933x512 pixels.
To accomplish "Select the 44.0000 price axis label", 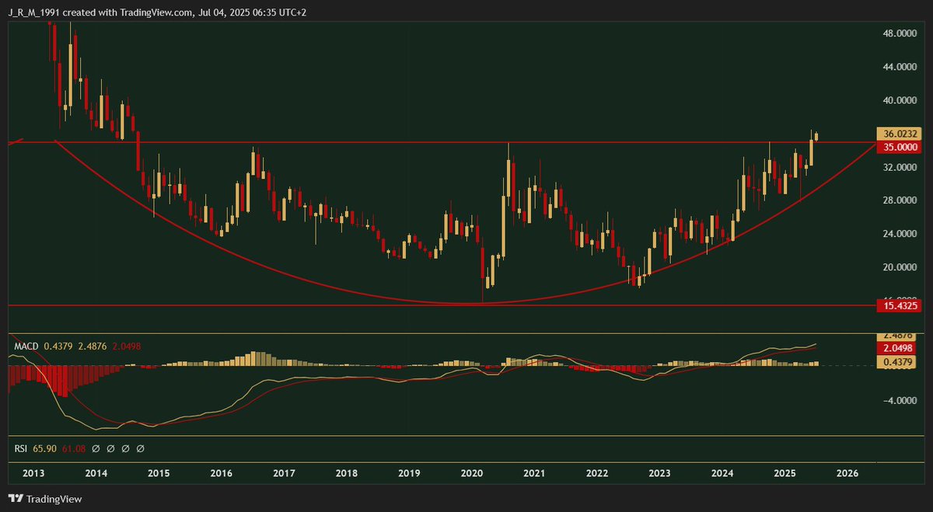I will (x=901, y=67).
